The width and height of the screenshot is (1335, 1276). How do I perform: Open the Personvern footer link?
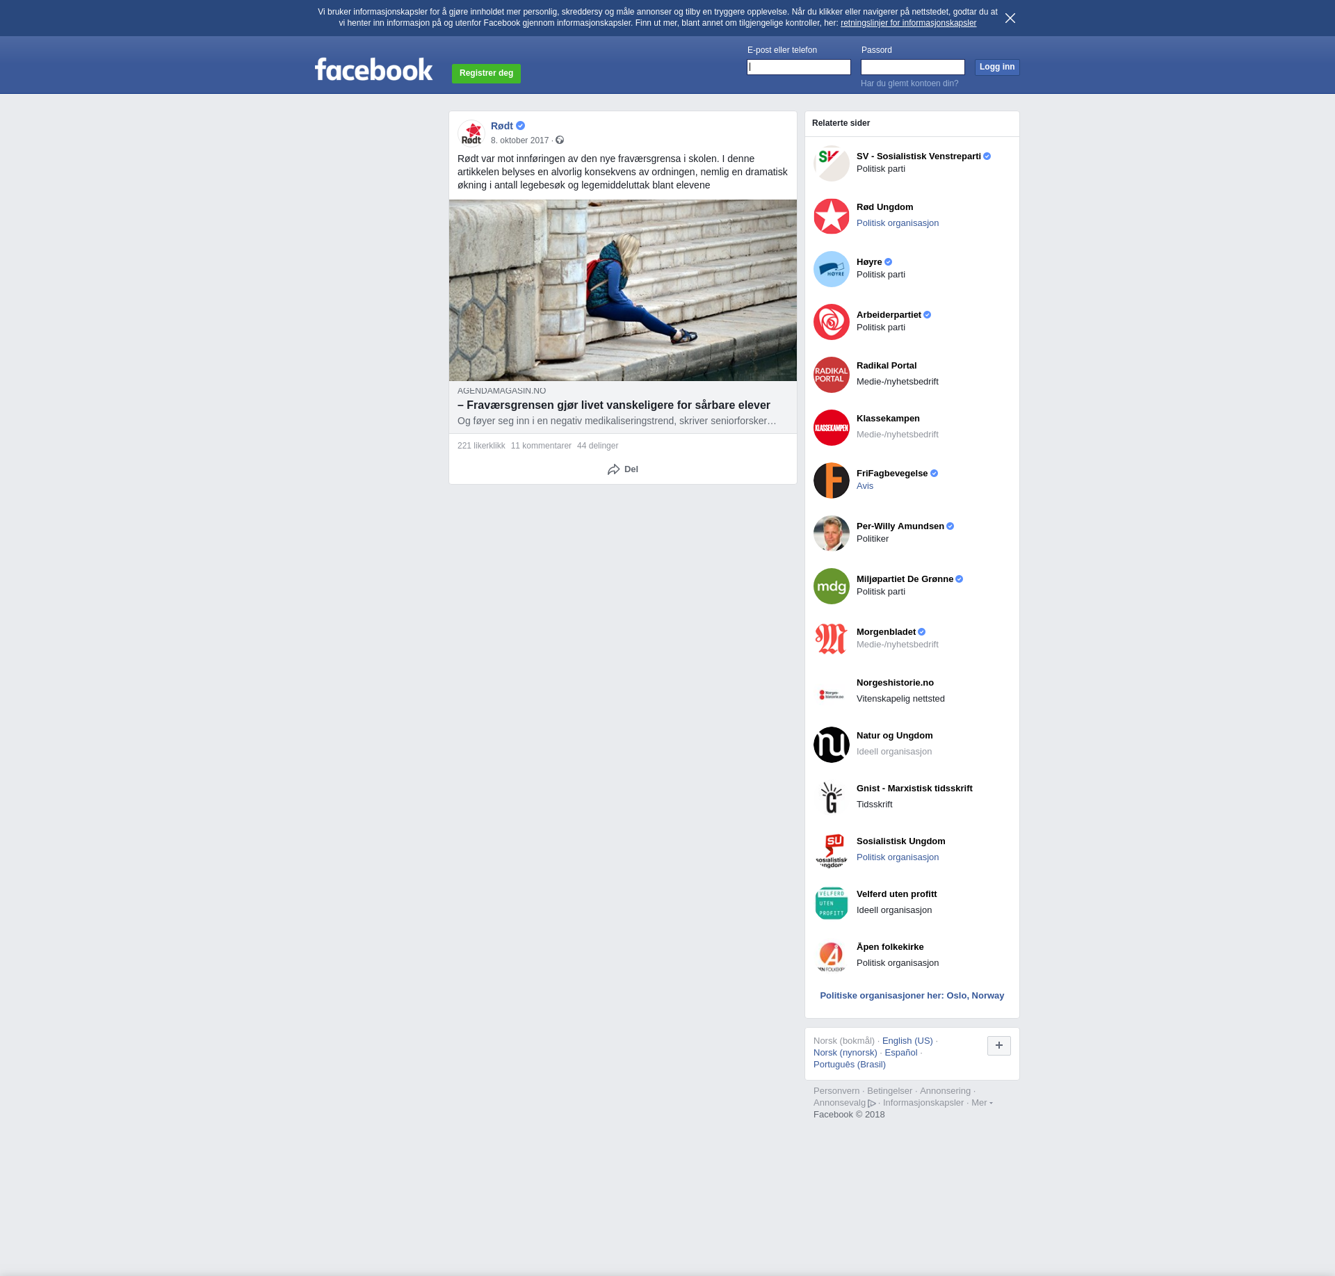[x=836, y=1091]
